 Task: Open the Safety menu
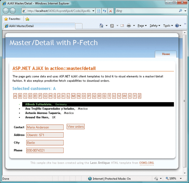[x=155, y=26]
